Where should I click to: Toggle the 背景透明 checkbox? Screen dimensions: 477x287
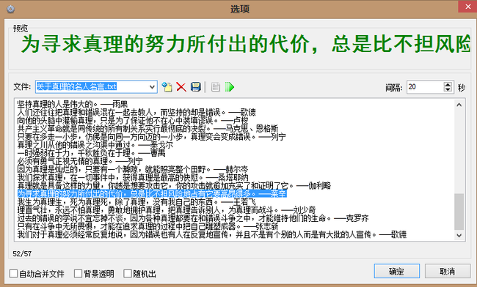coord(79,274)
